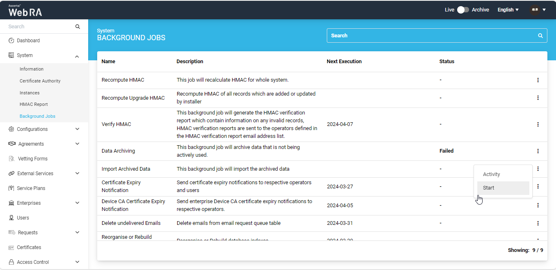Image resolution: width=556 pixels, height=270 pixels.
Task: Click the sidebar search magnifier icon
Action: coord(77,27)
